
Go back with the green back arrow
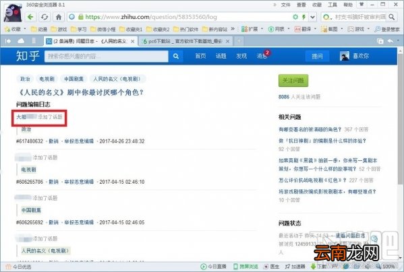point(30,17)
